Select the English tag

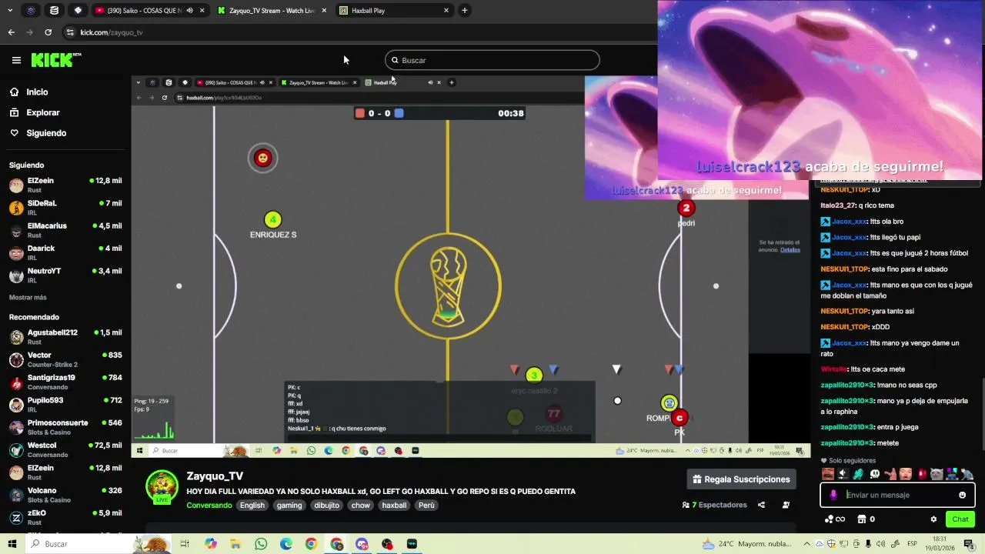click(x=252, y=506)
